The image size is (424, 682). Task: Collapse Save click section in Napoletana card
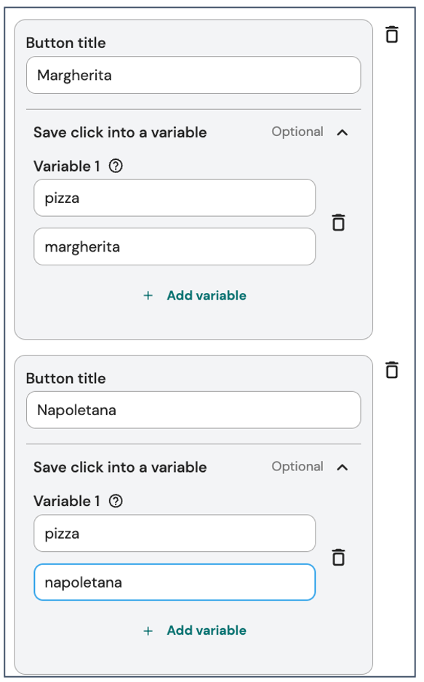343,468
